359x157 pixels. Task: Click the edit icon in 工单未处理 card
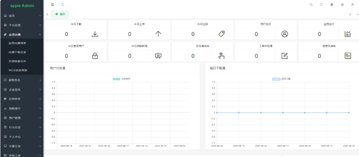coord(284,56)
